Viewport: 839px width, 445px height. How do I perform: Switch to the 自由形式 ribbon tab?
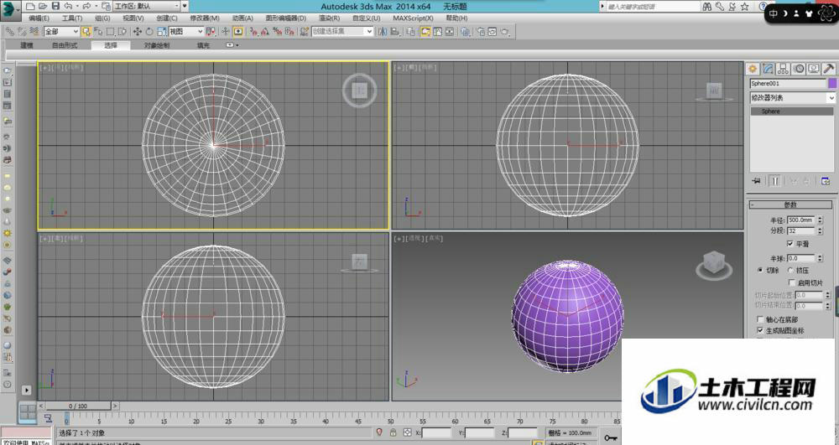click(x=65, y=45)
